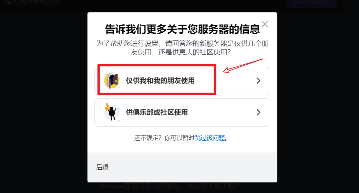The image size is (359, 193).
Task: Open the 跳过该问题 skip link
Action: pyautogui.click(x=209, y=138)
